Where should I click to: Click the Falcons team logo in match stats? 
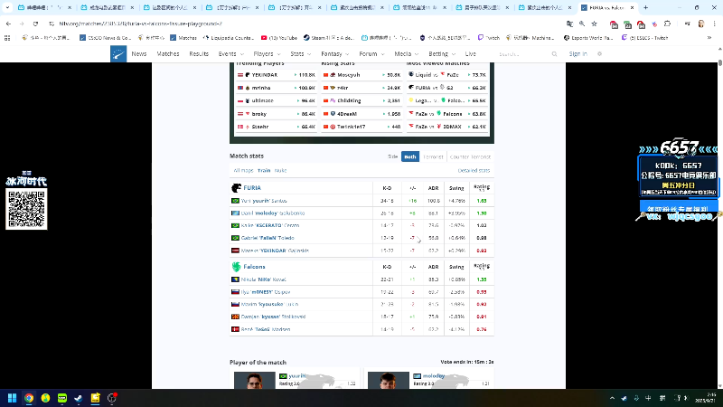(236, 267)
